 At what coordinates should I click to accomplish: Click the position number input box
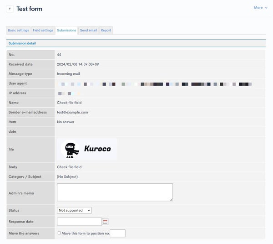point(117,234)
